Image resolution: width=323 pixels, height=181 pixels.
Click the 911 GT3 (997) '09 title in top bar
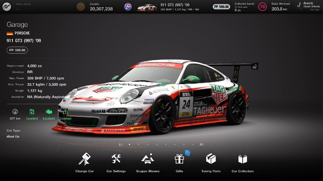click(175, 5)
